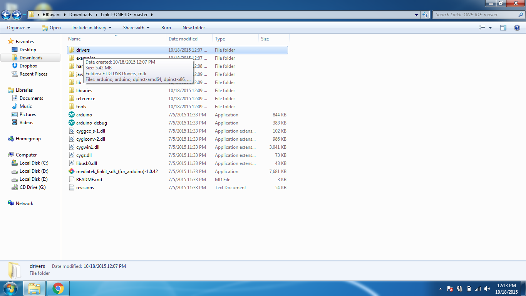Click the volume speaker tray icon
The image size is (526, 296).
(x=487, y=289)
